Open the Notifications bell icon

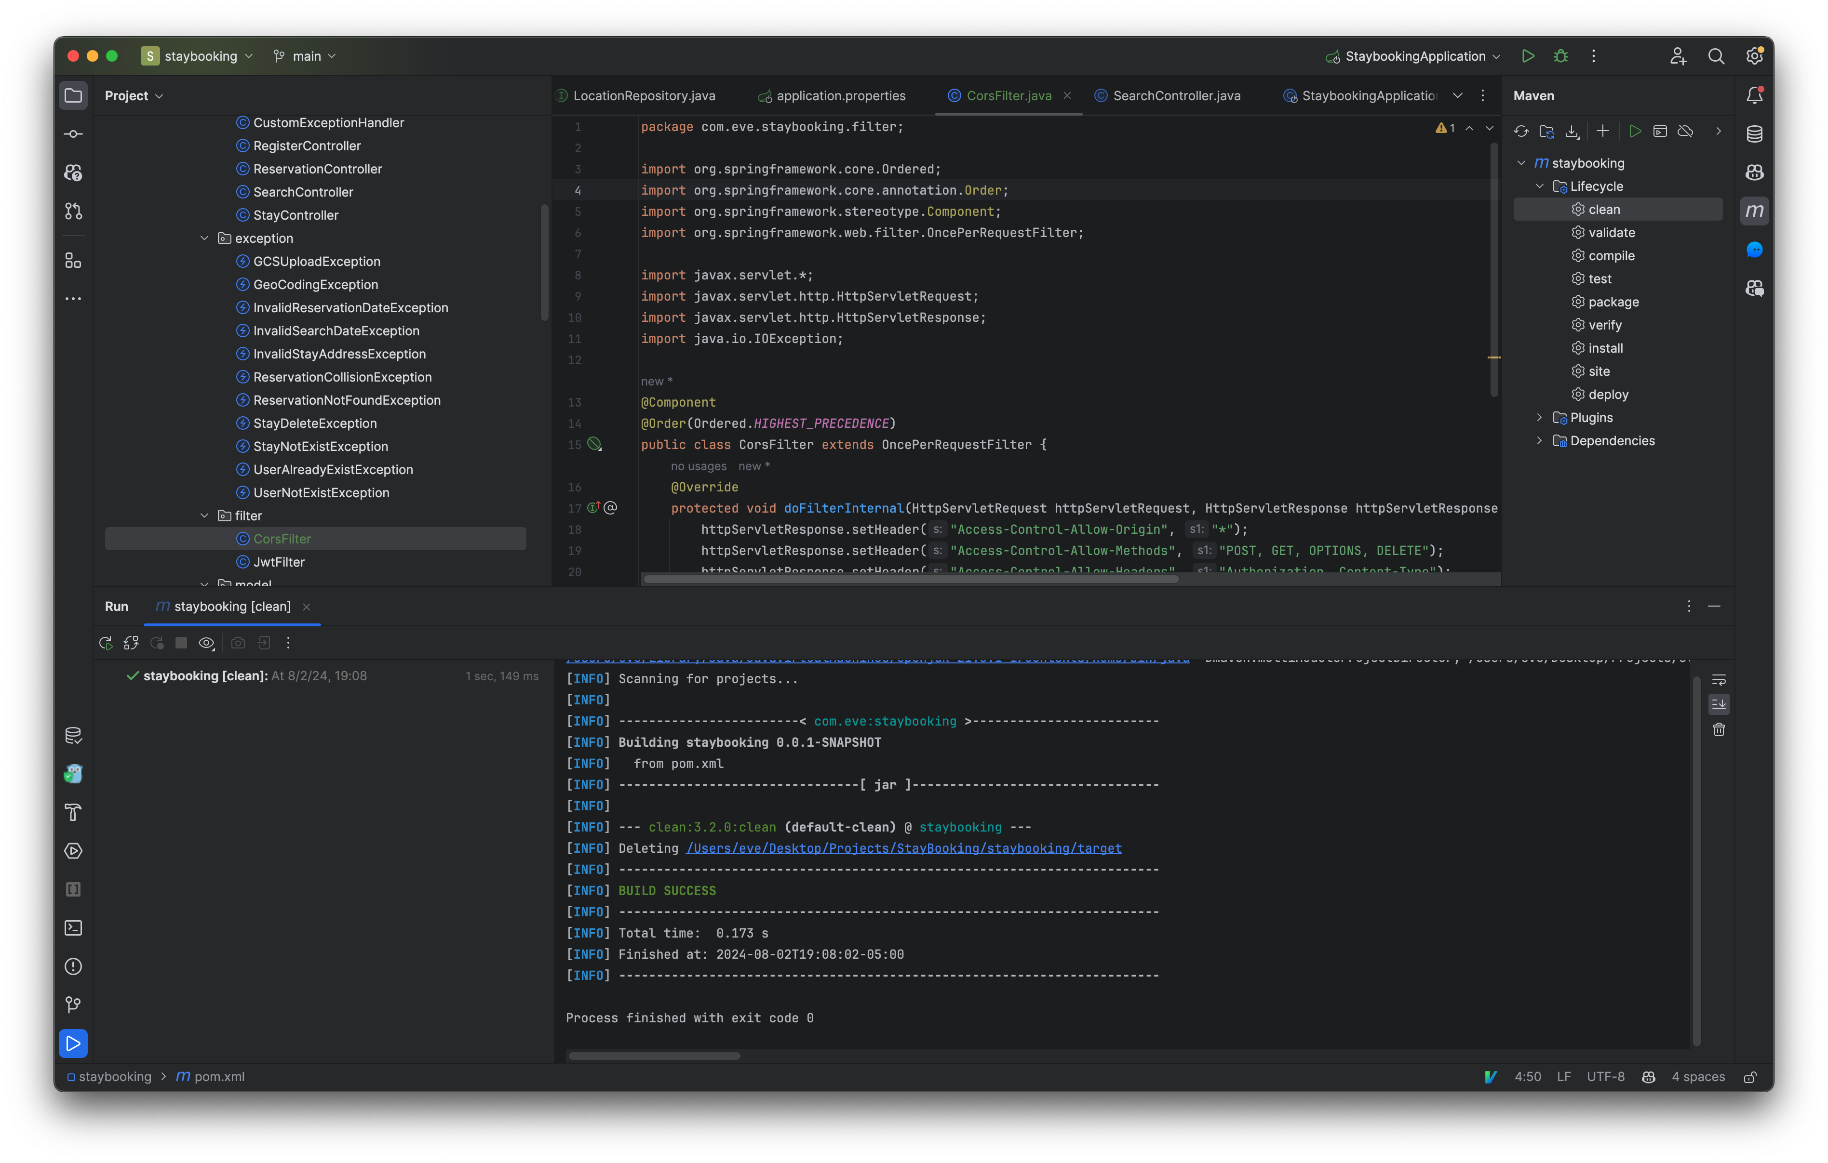[1754, 95]
